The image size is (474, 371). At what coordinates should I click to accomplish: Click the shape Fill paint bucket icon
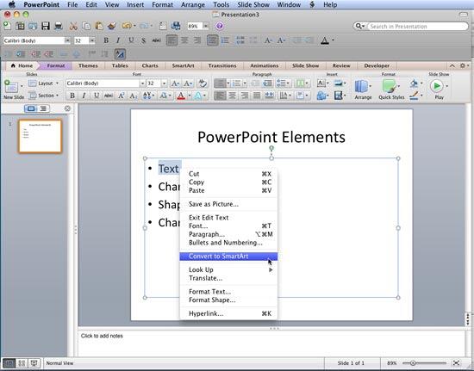tap(414, 83)
